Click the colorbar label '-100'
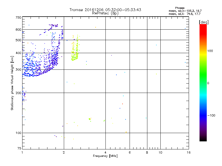This screenshot has height=166, width=222. pyautogui.click(x=211, y=115)
